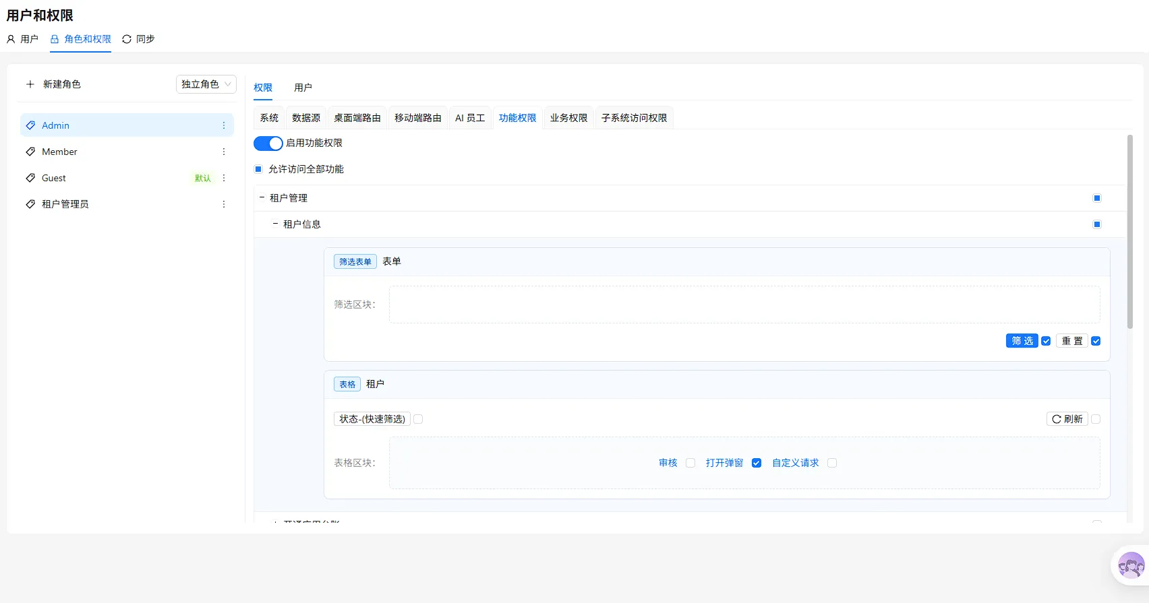Click the tag icon beside Guest role

pyautogui.click(x=30, y=178)
